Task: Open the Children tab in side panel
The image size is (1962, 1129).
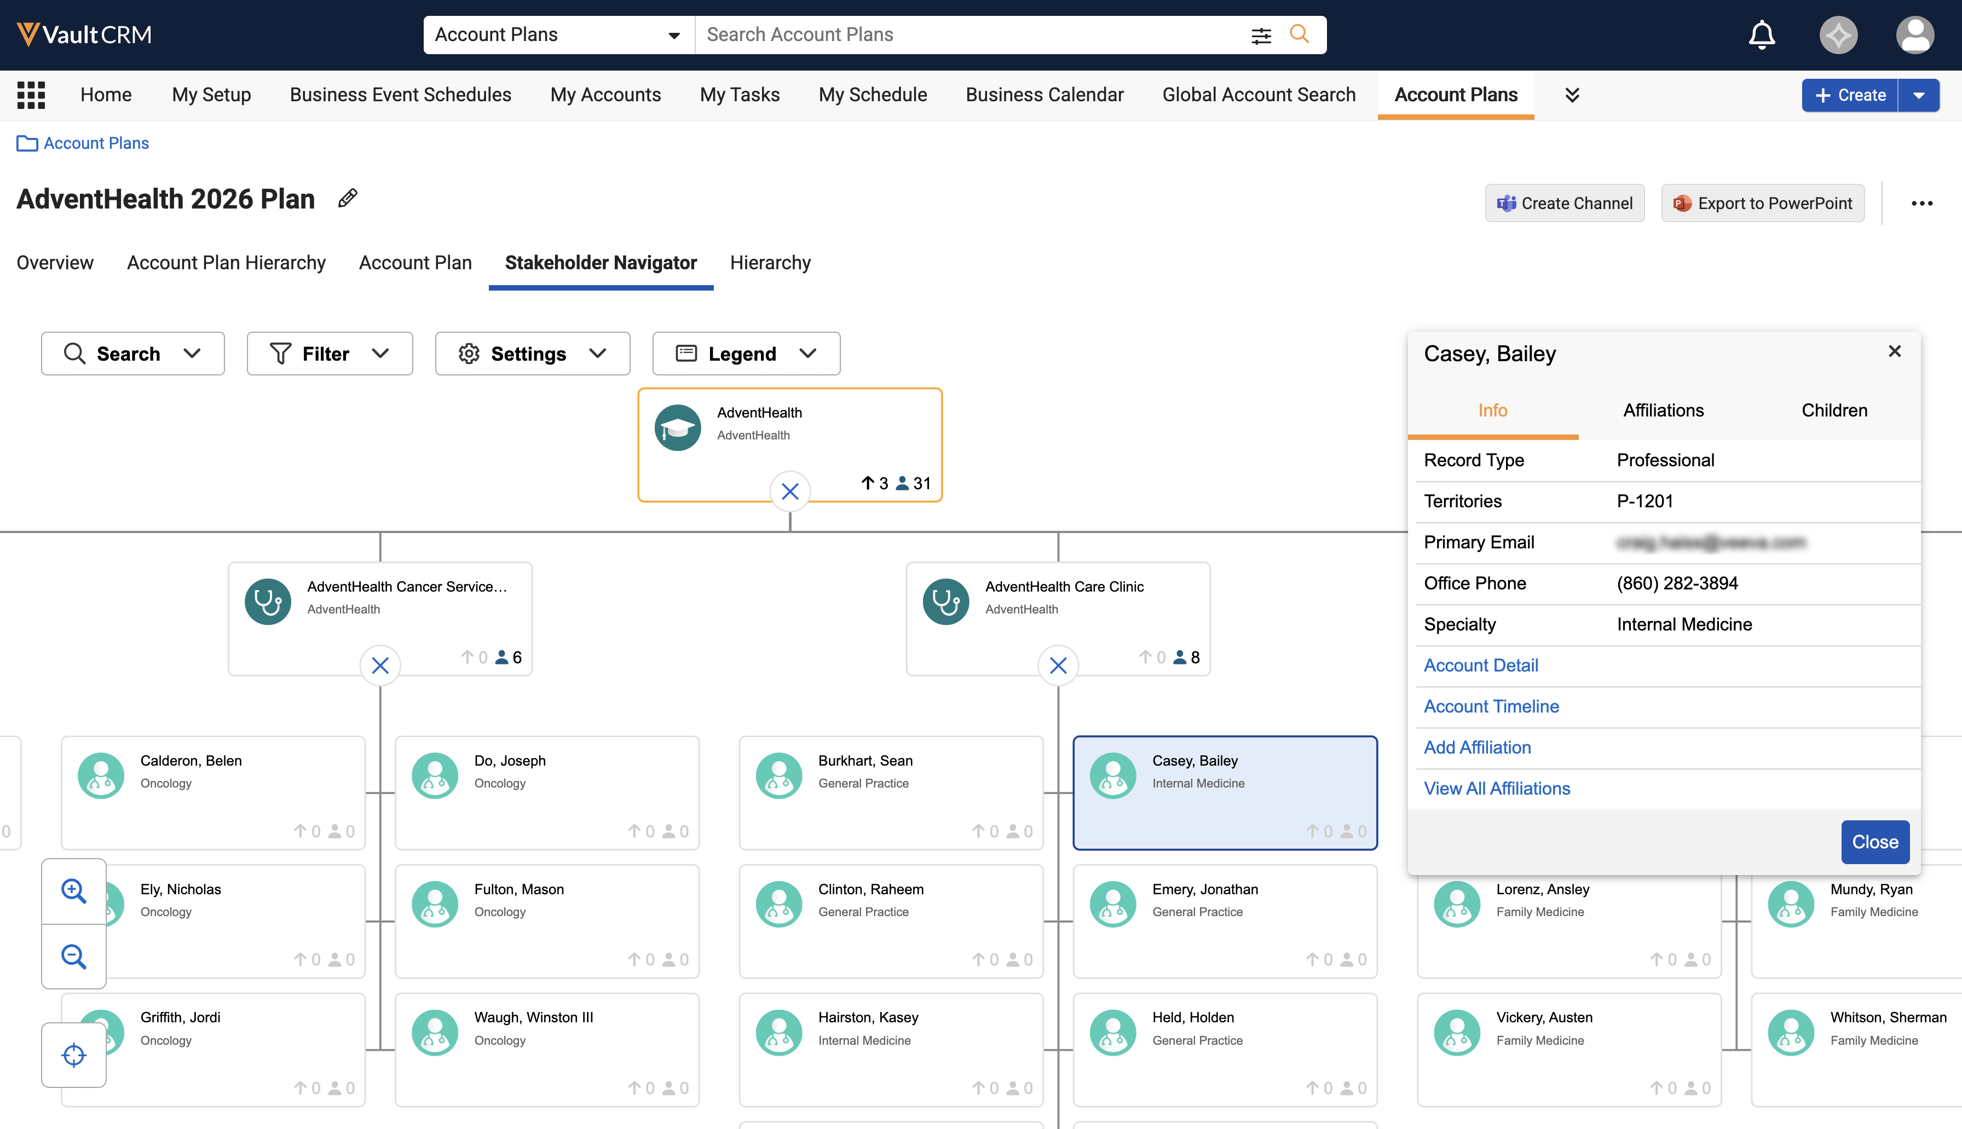Action: coord(1834,410)
